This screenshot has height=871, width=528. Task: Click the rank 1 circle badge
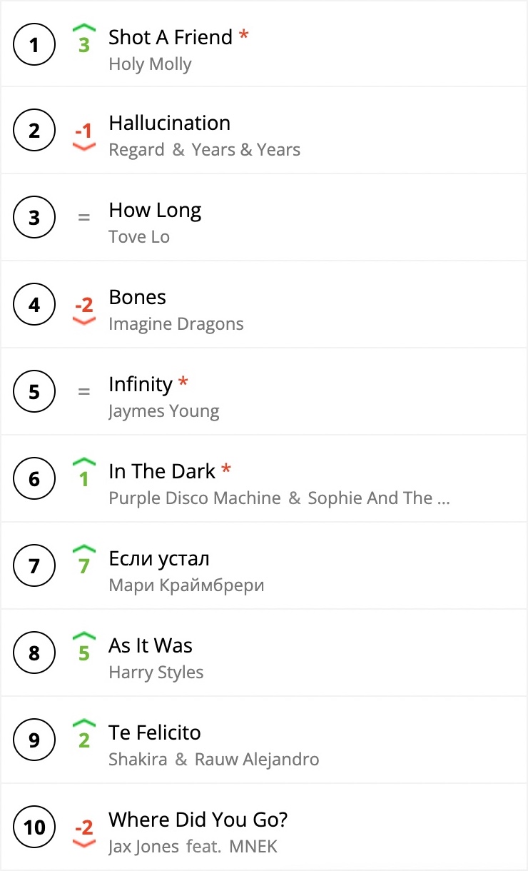[34, 44]
